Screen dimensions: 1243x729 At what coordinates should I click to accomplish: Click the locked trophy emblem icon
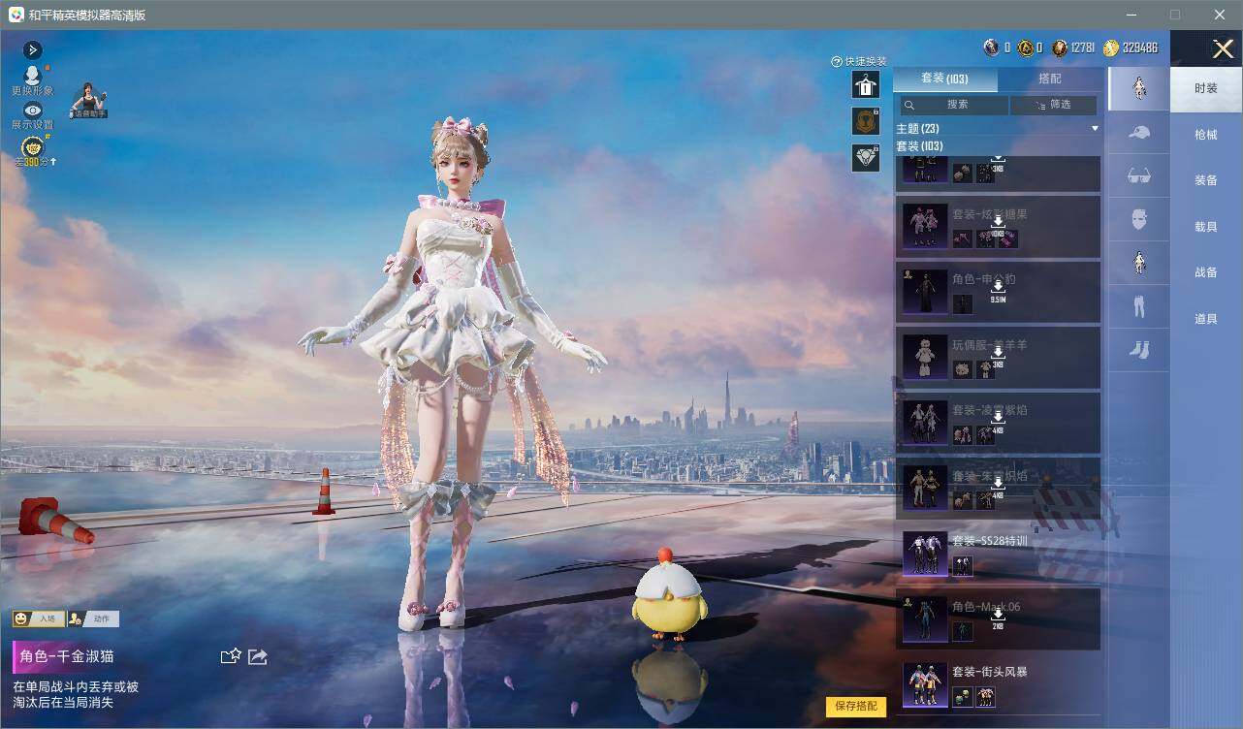pyautogui.click(x=865, y=121)
